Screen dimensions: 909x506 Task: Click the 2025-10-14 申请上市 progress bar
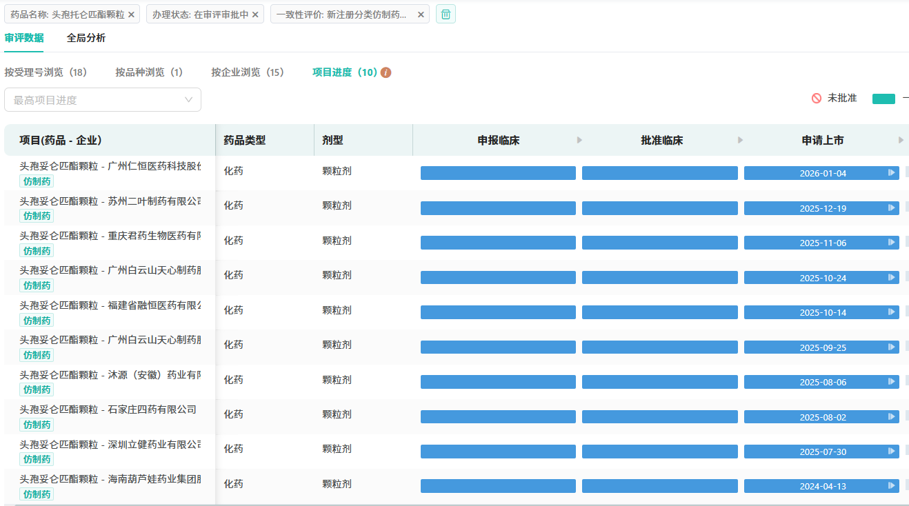coord(821,312)
